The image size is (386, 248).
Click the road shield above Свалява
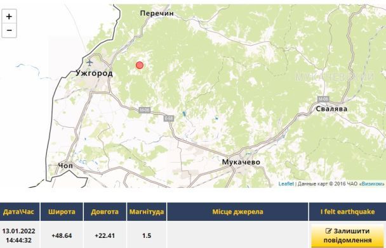click(x=323, y=99)
